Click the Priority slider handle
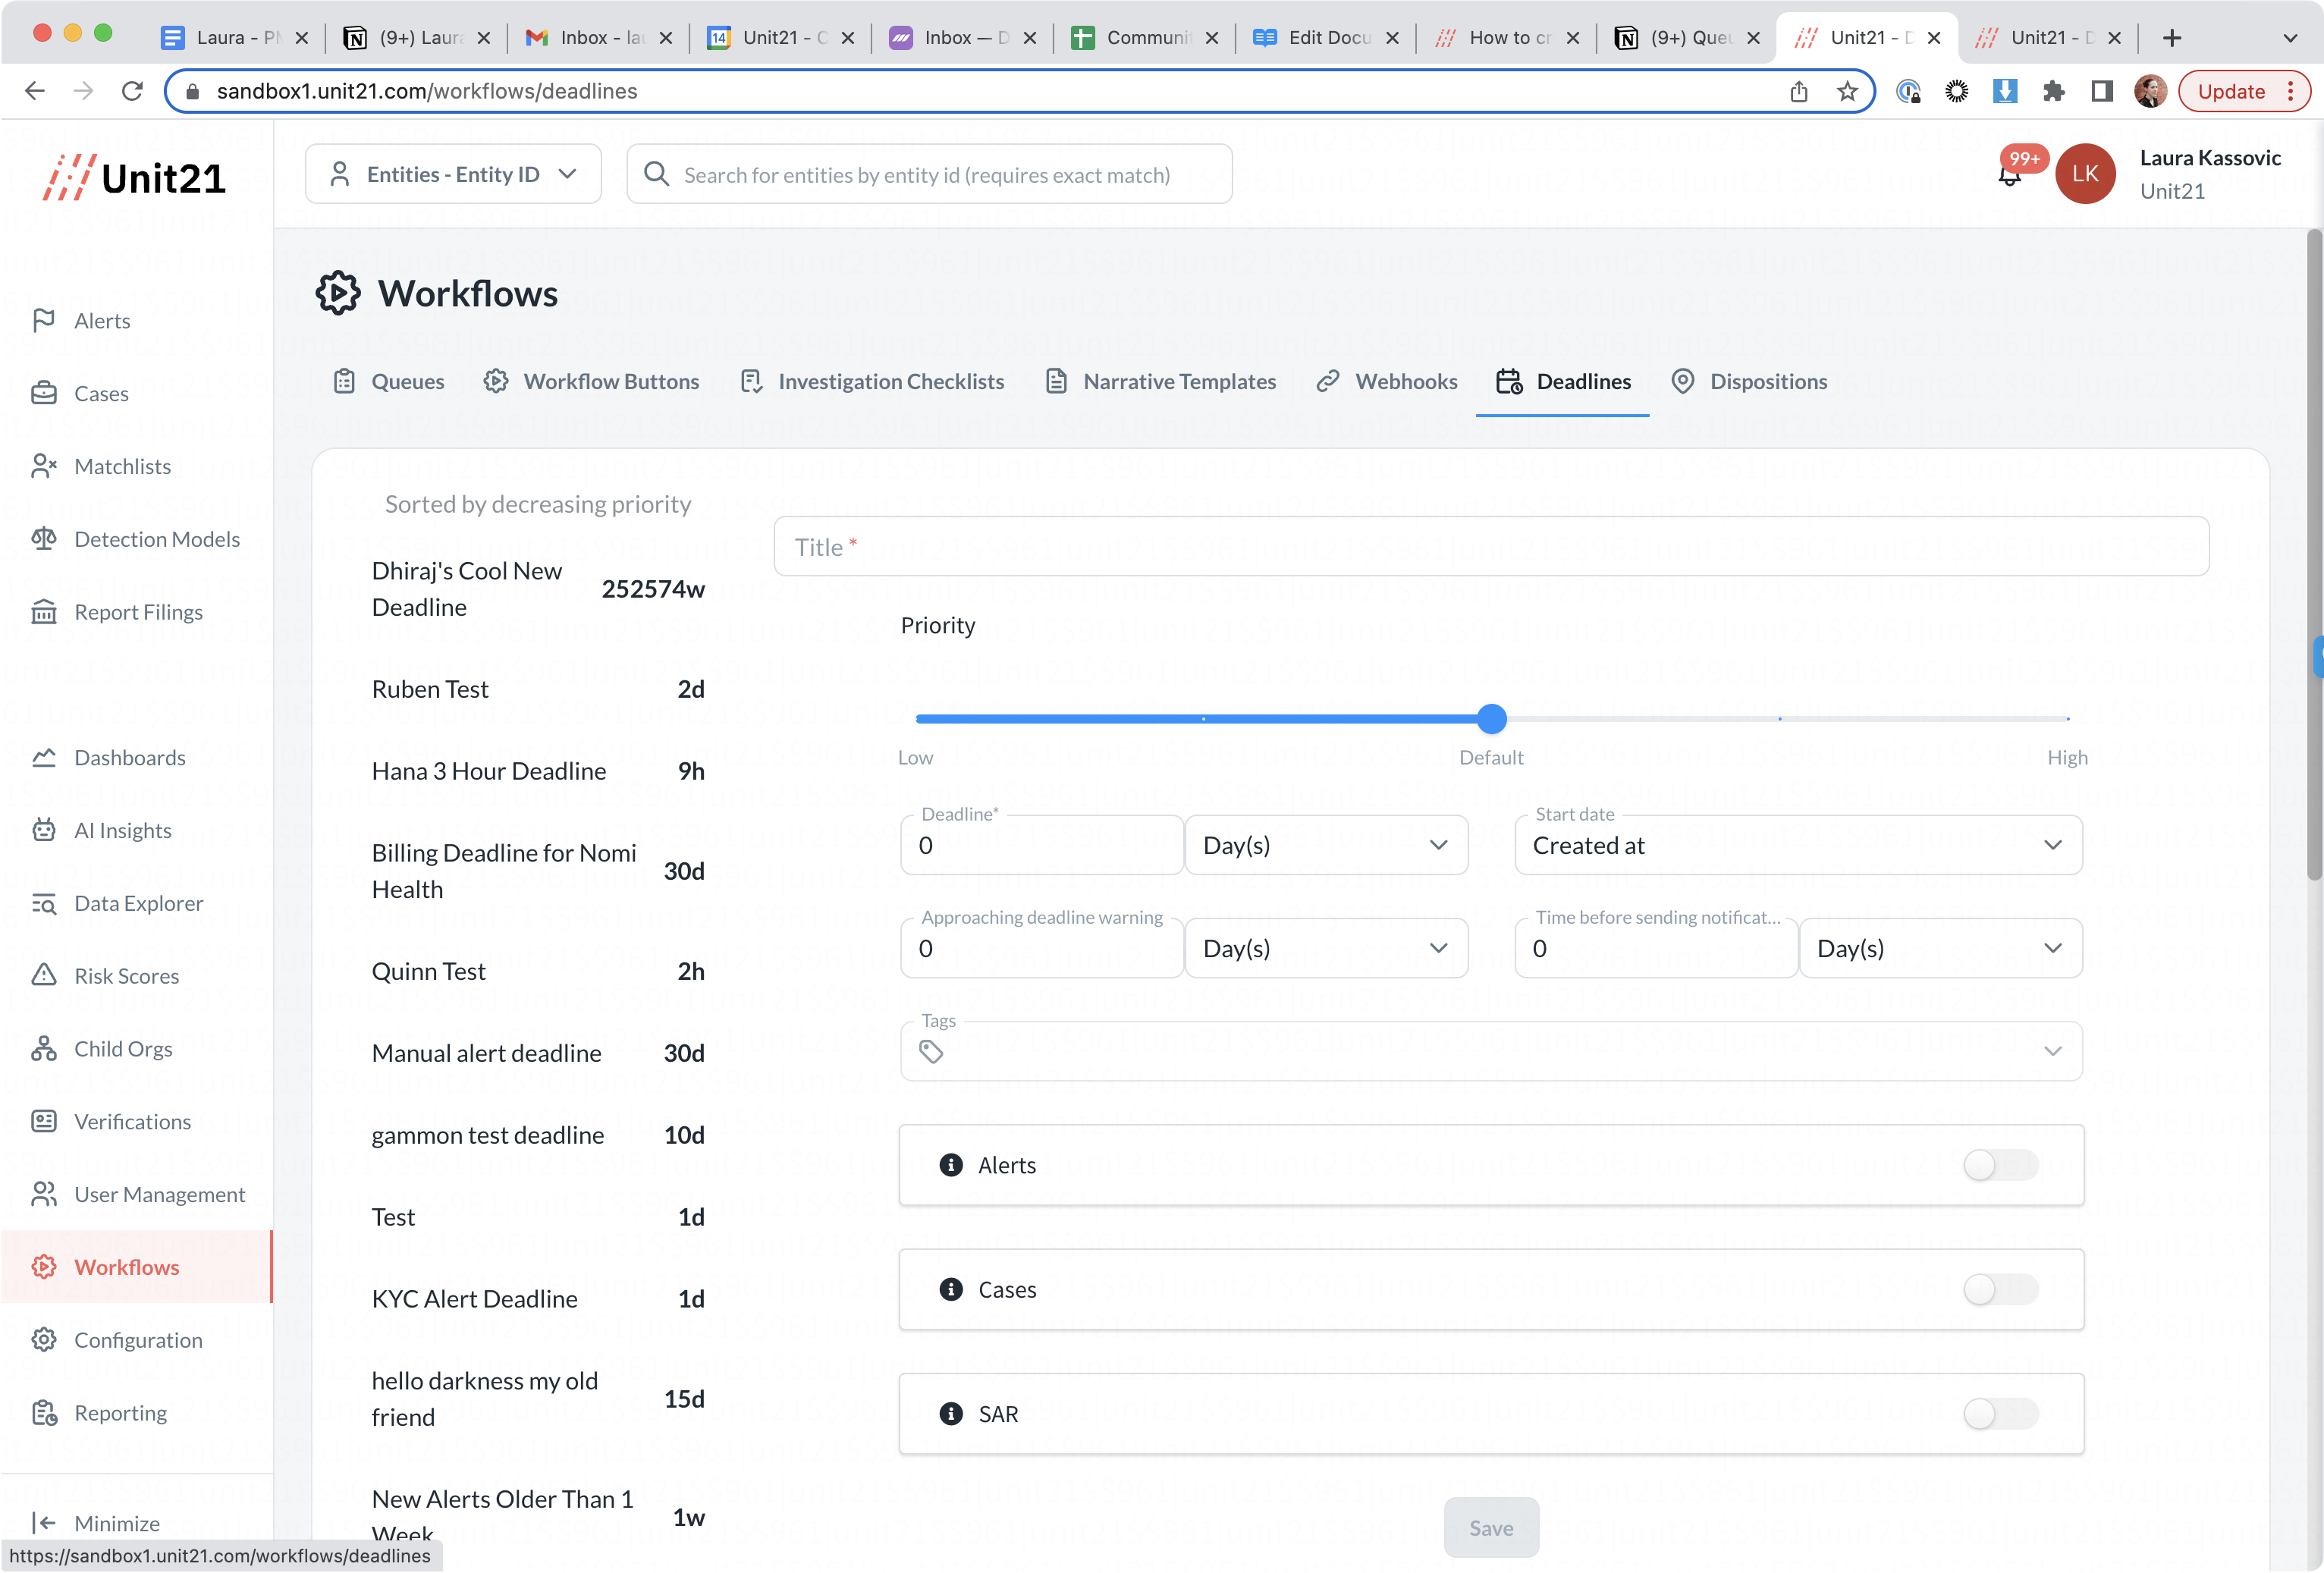The image size is (2324, 1573). pos(1491,718)
